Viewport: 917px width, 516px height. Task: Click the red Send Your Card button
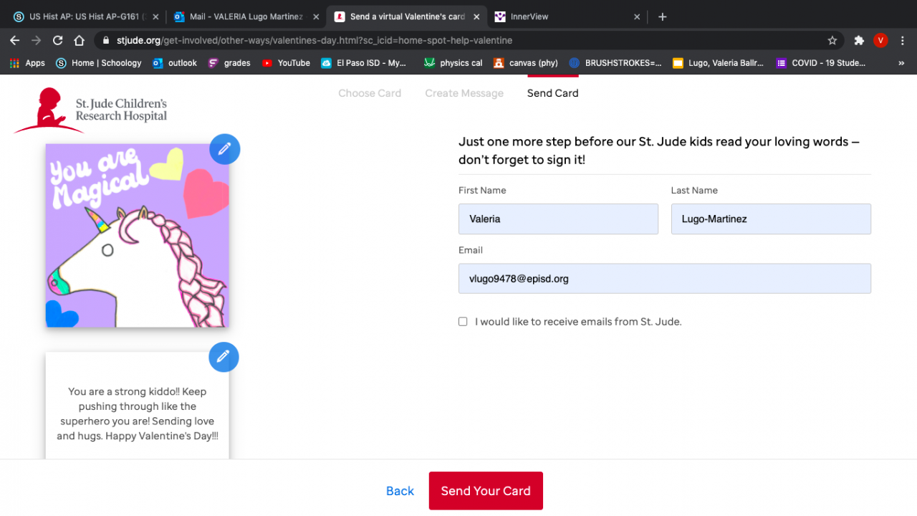(486, 491)
